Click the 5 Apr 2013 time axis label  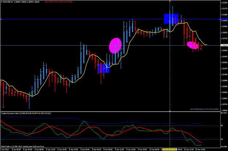(4, 150)
